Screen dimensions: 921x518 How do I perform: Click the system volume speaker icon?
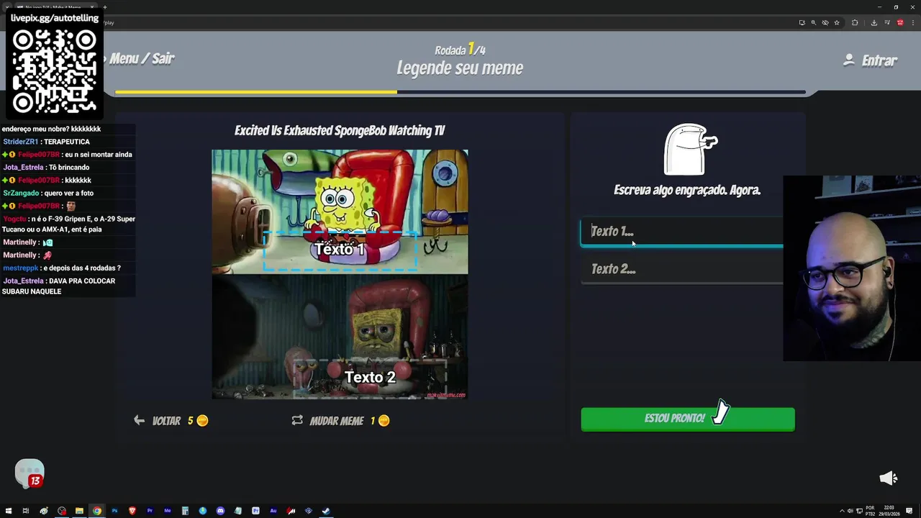(x=850, y=511)
